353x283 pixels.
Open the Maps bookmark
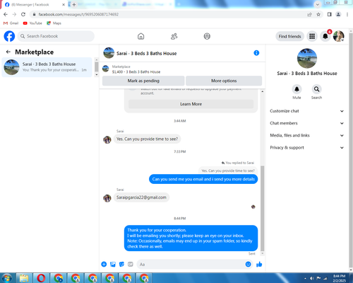point(54,23)
